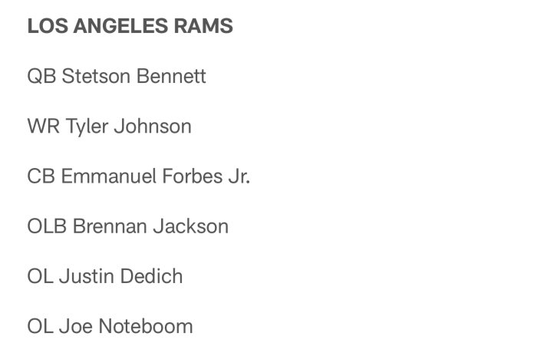Click the first name Tyler
This screenshot has width=537, height=356.
point(87,127)
